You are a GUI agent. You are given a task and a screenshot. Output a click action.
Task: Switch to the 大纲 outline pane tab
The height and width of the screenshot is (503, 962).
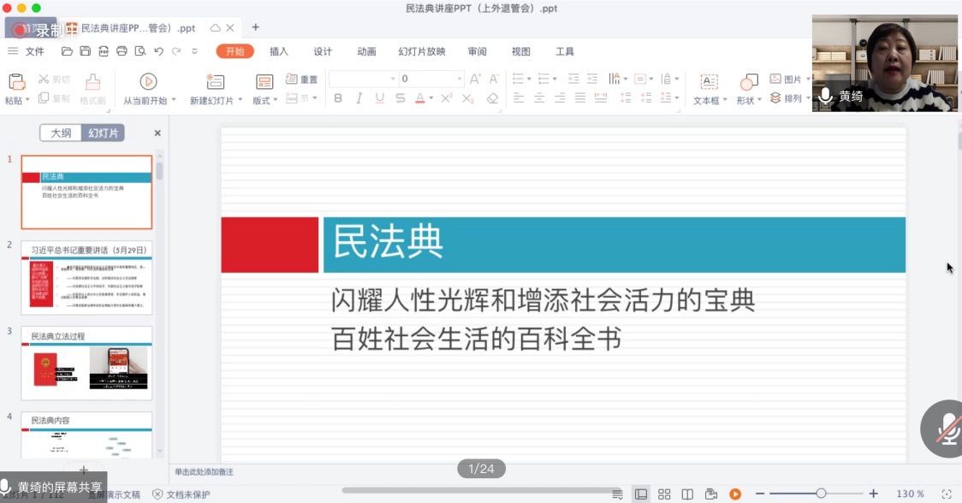click(x=61, y=133)
